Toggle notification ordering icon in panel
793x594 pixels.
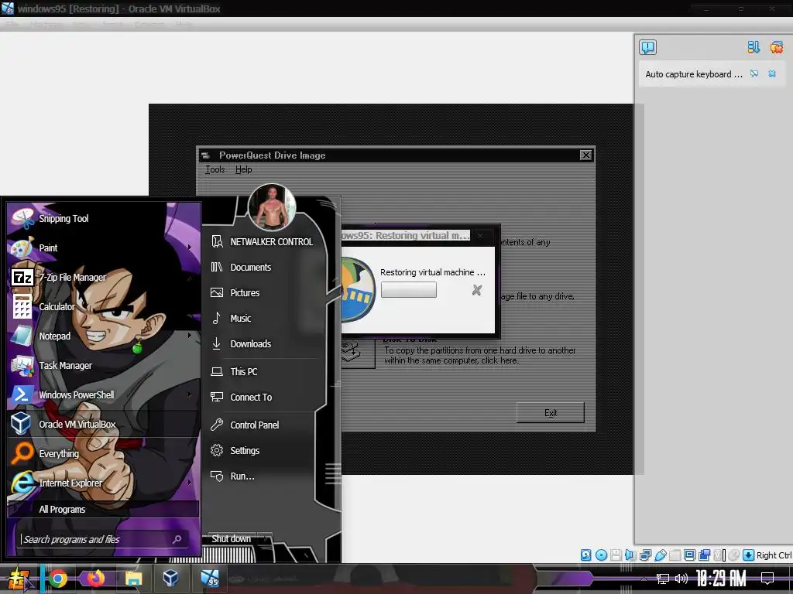coord(754,47)
